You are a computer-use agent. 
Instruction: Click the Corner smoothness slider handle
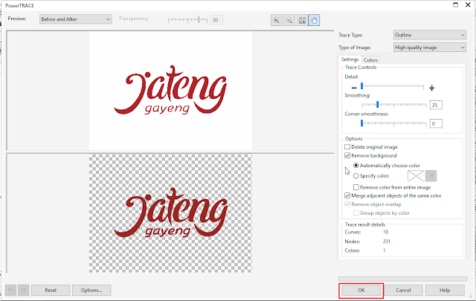361,123
